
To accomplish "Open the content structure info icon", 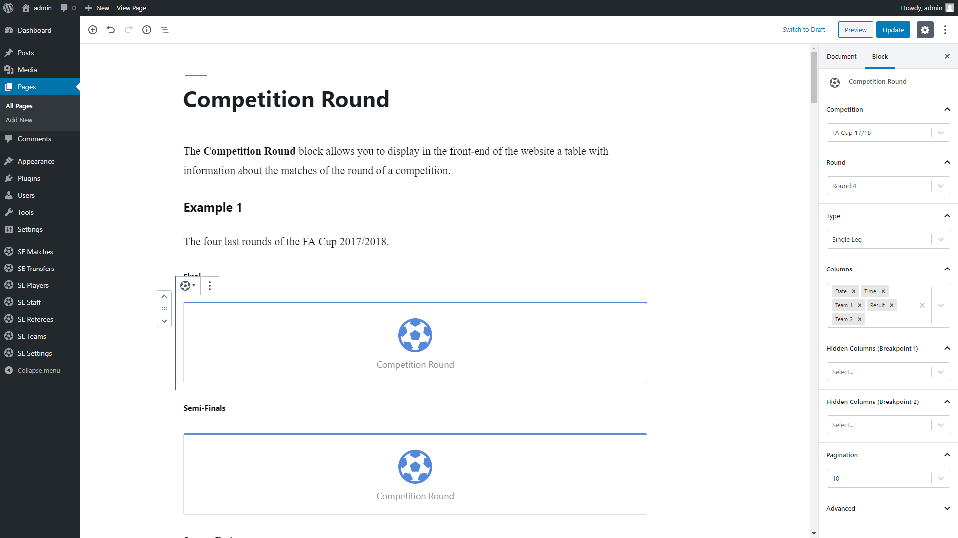I will (x=147, y=30).
